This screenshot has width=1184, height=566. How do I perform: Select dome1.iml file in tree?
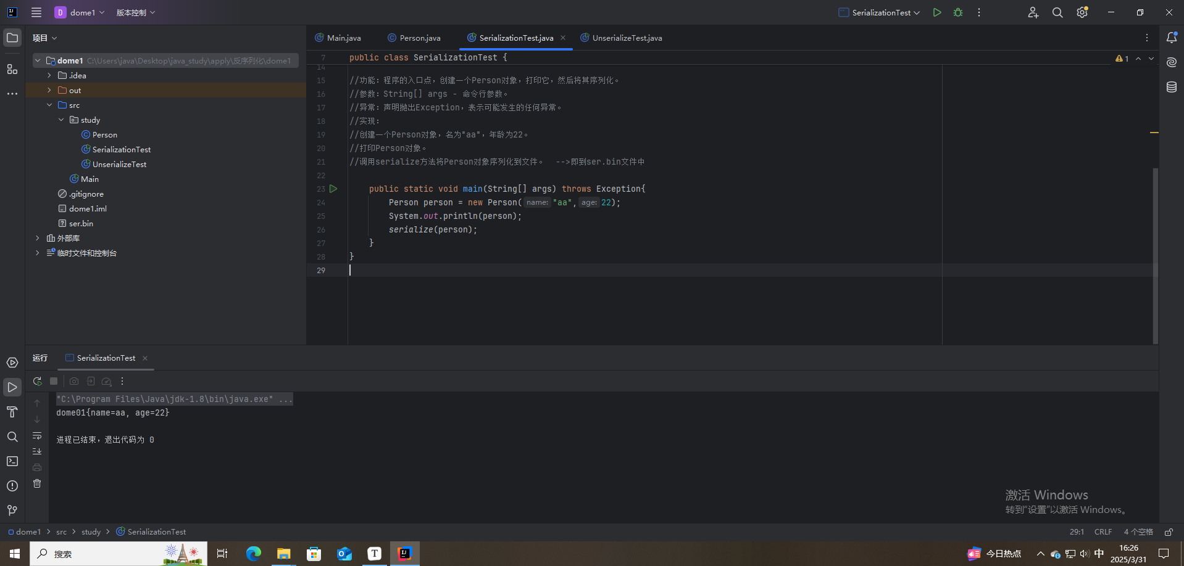pos(82,208)
